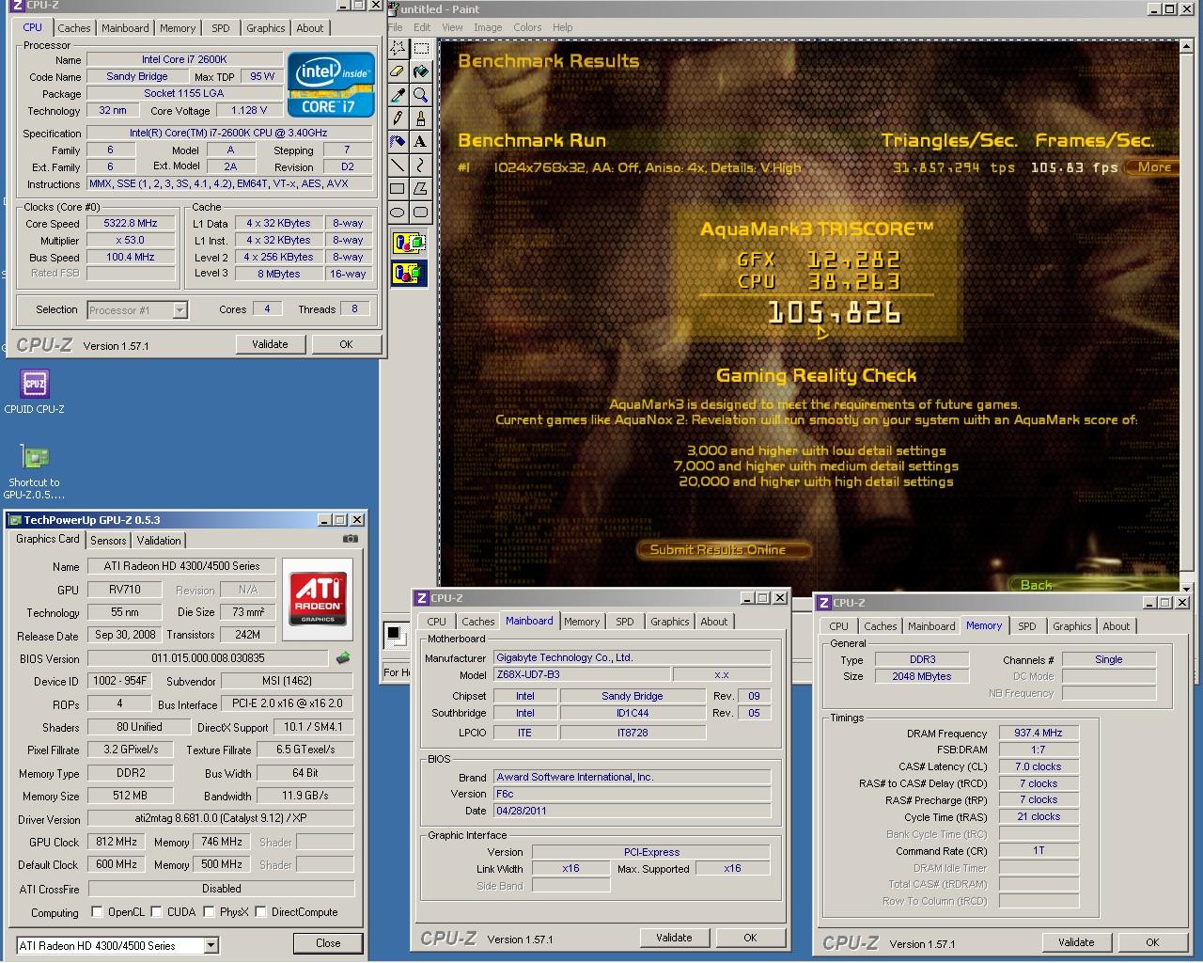Click the Intel Core i7 logo in CPU-Z
This screenshot has width=1203, height=963.
[331, 85]
